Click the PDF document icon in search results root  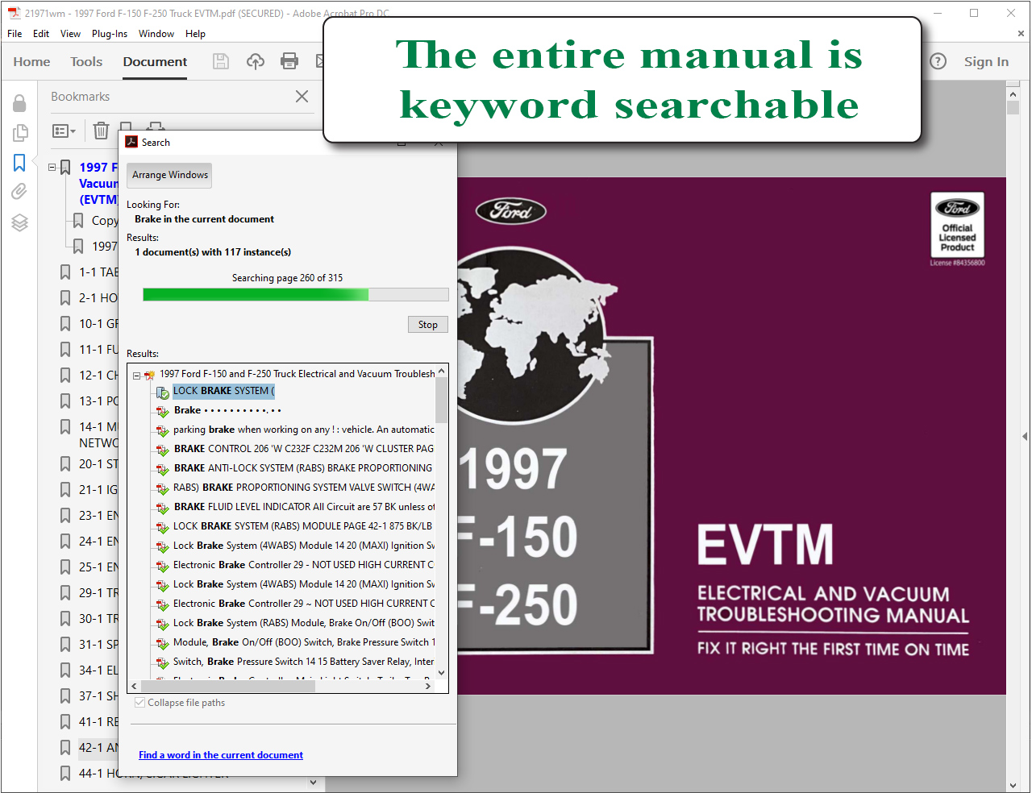(x=149, y=375)
